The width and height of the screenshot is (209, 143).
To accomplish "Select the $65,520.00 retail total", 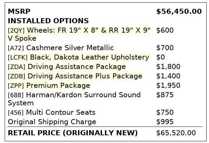I will tap(176, 133).
